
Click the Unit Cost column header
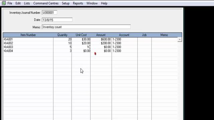(x=81, y=35)
